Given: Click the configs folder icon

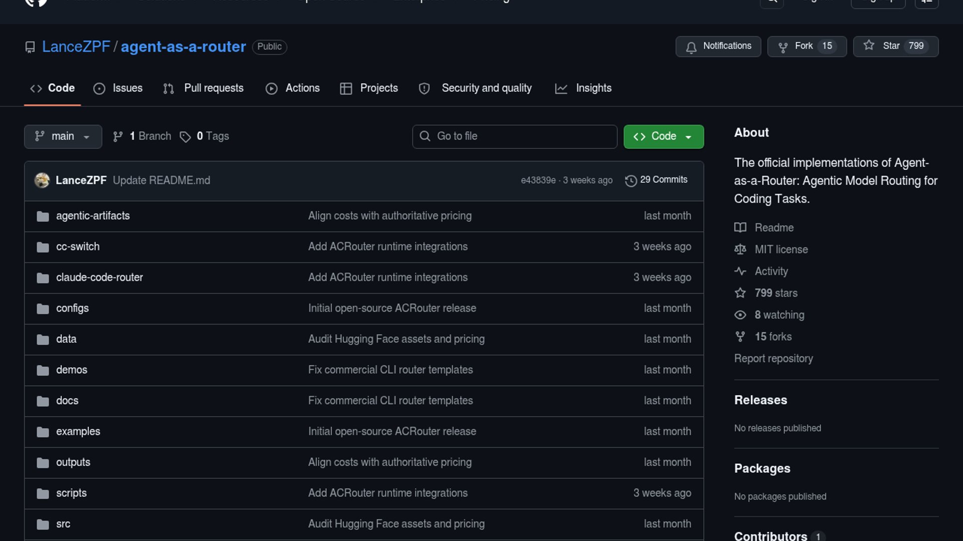Looking at the screenshot, I should pyautogui.click(x=43, y=309).
